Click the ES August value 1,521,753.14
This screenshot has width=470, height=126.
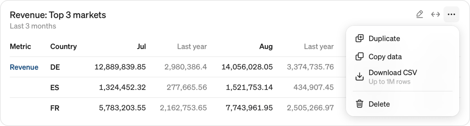[249, 88]
